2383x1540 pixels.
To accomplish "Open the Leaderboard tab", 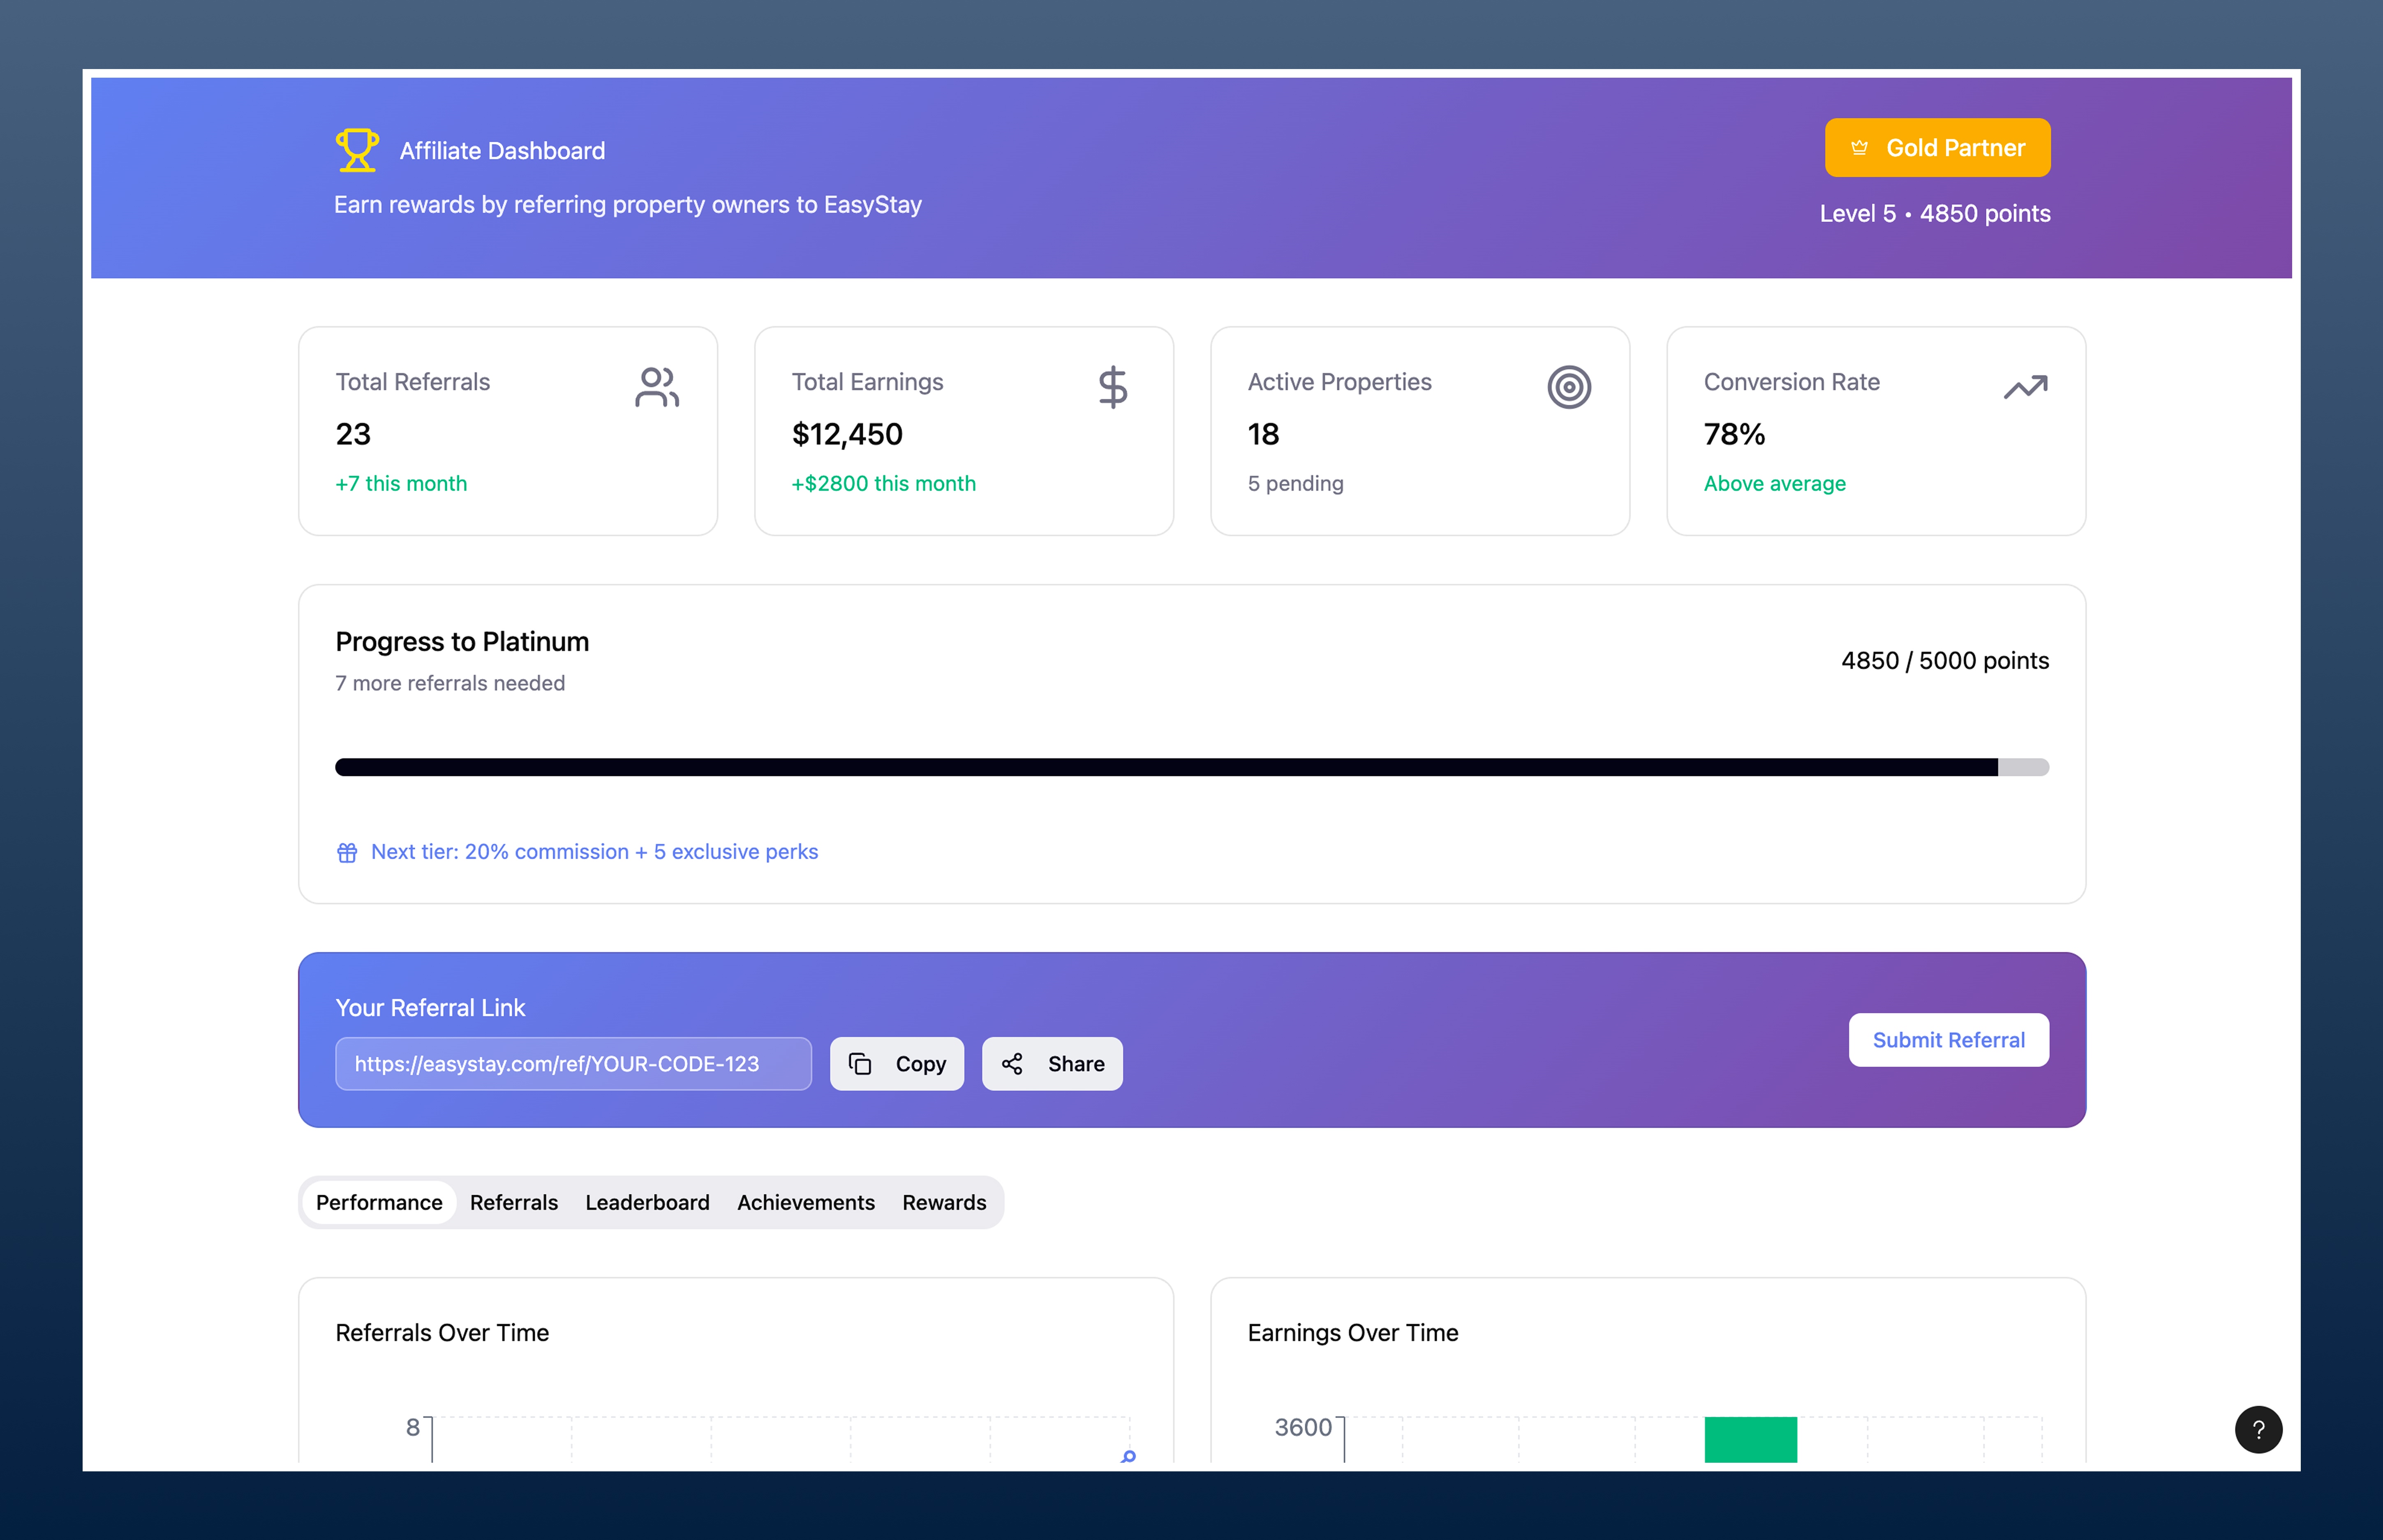I will coord(647,1202).
